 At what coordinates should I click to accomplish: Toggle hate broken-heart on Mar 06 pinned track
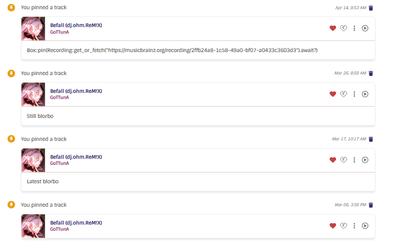(x=344, y=226)
